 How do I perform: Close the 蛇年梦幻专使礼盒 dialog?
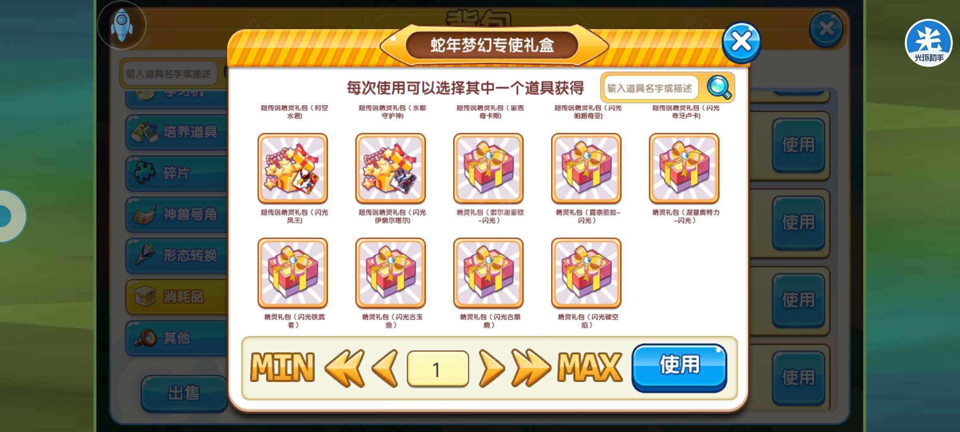pos(741,42)
